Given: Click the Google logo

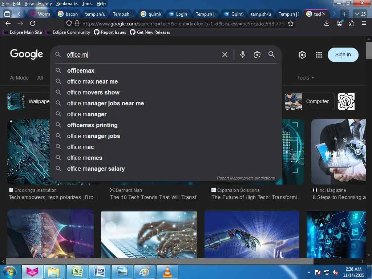Looking at the screenshot, I should point(26,54).
